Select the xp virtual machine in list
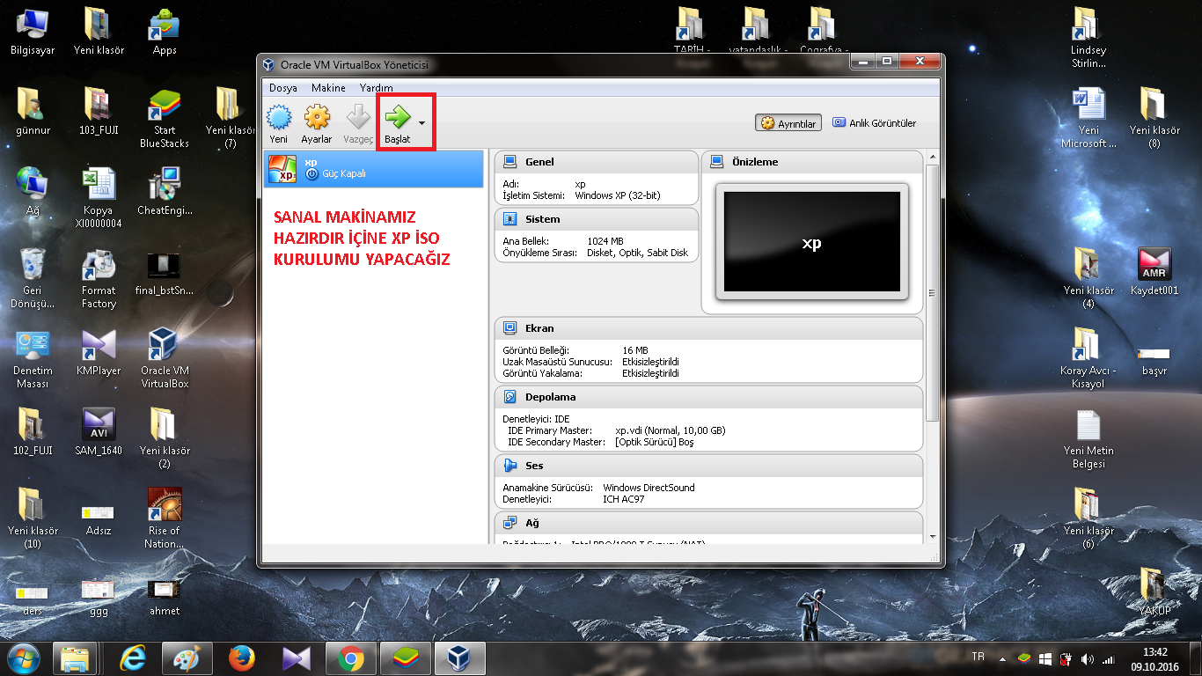 374,168
